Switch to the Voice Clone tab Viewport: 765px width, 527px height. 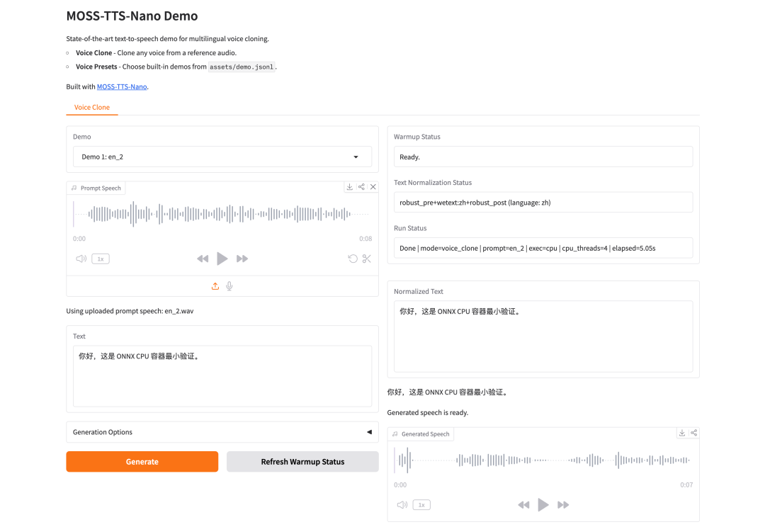(91, 108)
